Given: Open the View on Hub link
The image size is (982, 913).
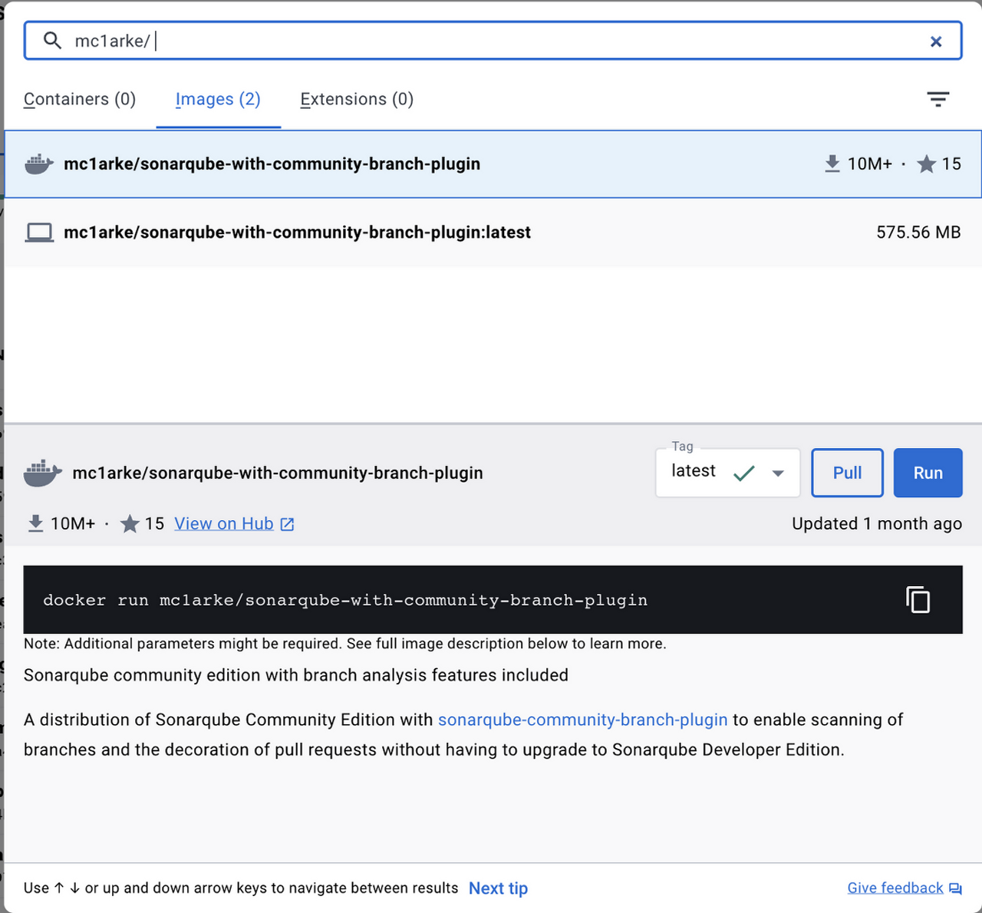Looking at the screenshot, I should pos(223,523).
